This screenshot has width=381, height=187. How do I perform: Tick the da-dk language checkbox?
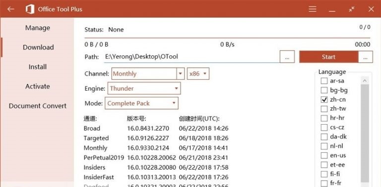coord(324,137)
